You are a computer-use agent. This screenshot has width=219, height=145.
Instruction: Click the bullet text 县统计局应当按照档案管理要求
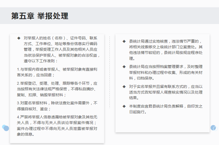click(166, 72)
